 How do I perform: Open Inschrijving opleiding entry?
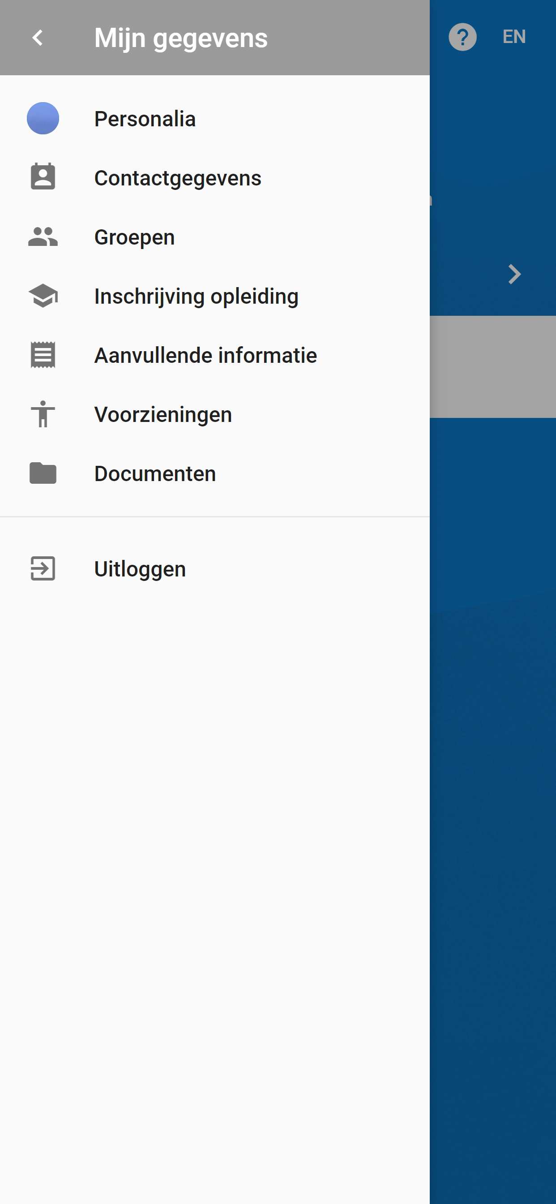point(215,296)
